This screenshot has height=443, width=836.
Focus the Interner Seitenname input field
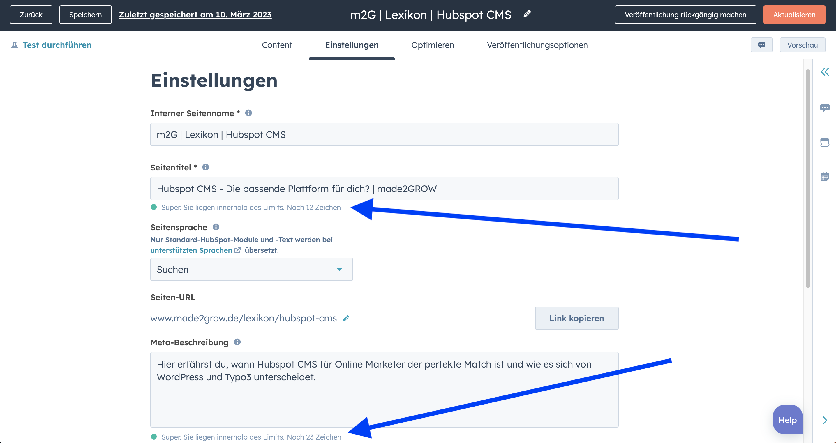coord(384,134)
